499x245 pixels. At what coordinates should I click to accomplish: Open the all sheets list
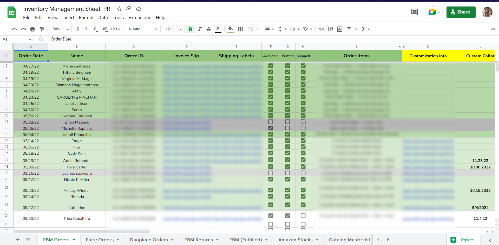tap(28, 240)
